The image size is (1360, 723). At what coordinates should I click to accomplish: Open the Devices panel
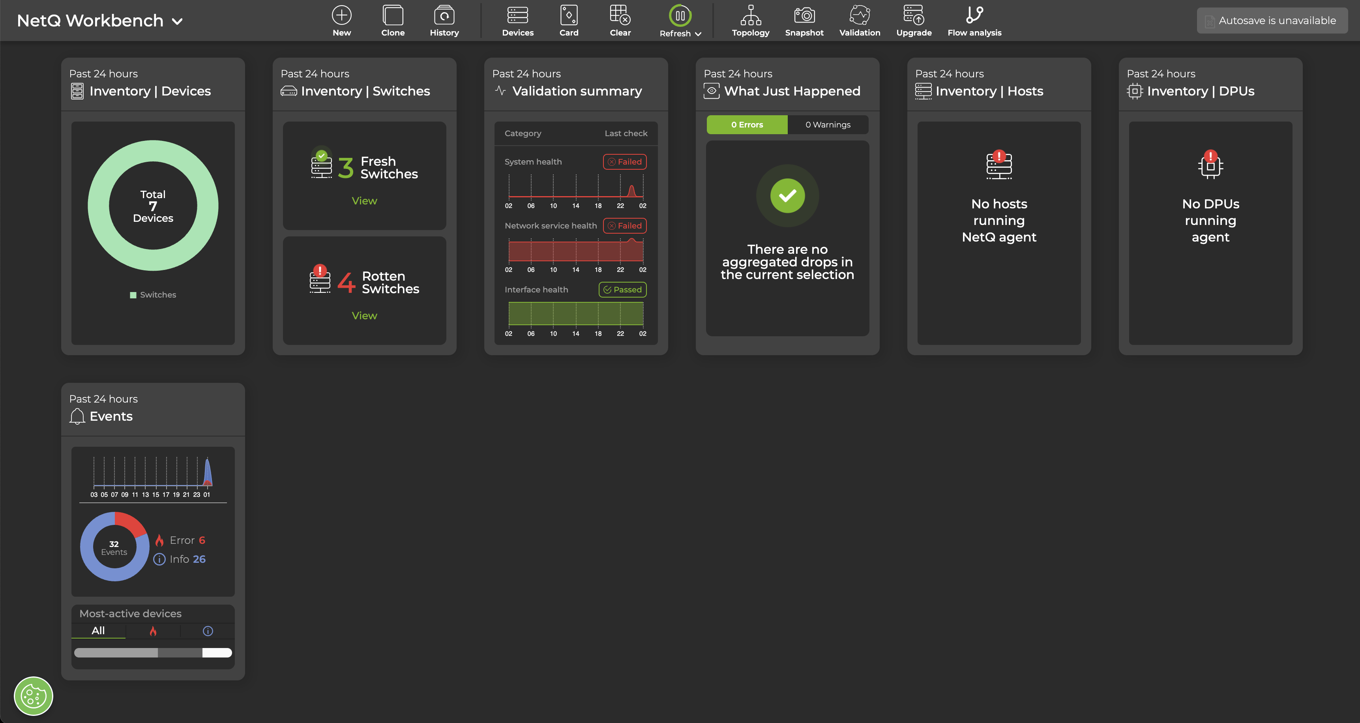point(517,20)
